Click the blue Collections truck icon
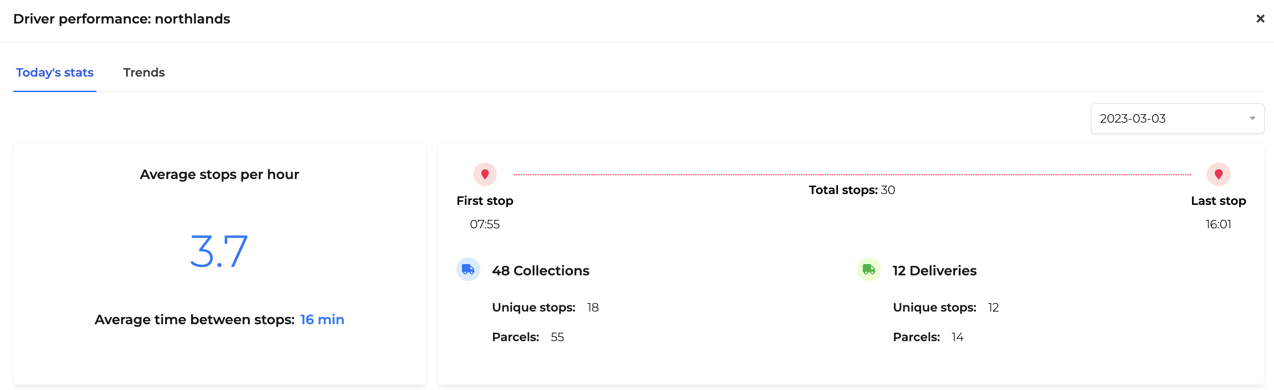 468,270
